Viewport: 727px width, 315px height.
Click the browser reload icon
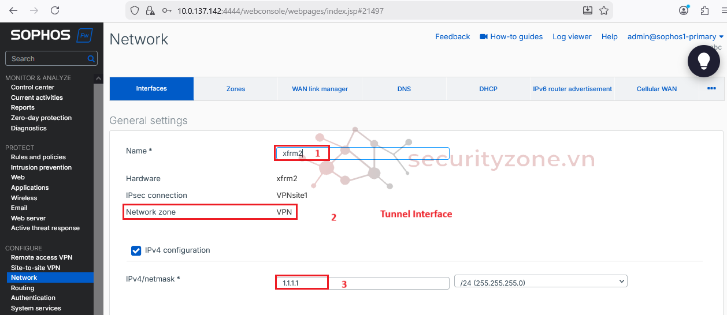click(x=55, y=10)
